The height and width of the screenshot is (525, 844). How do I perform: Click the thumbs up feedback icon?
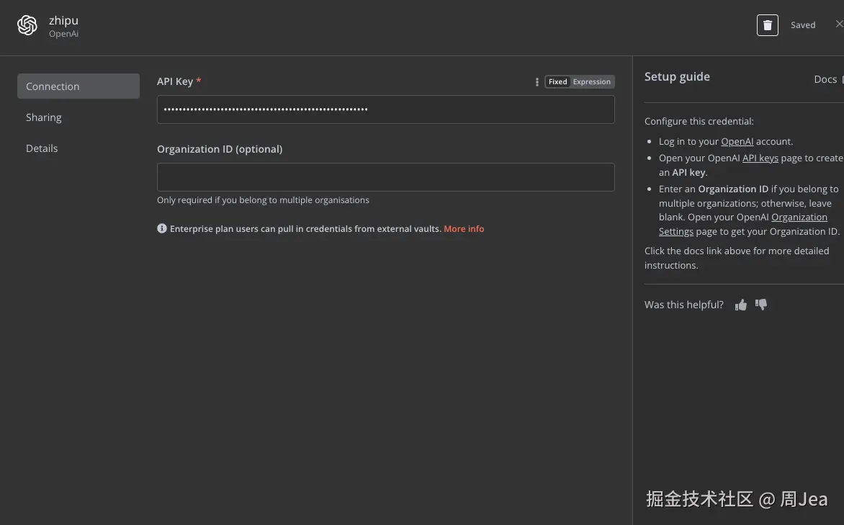(x=741, y=305)
